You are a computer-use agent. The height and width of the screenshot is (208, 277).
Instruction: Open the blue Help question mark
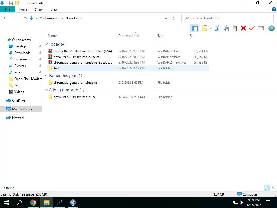274,9
